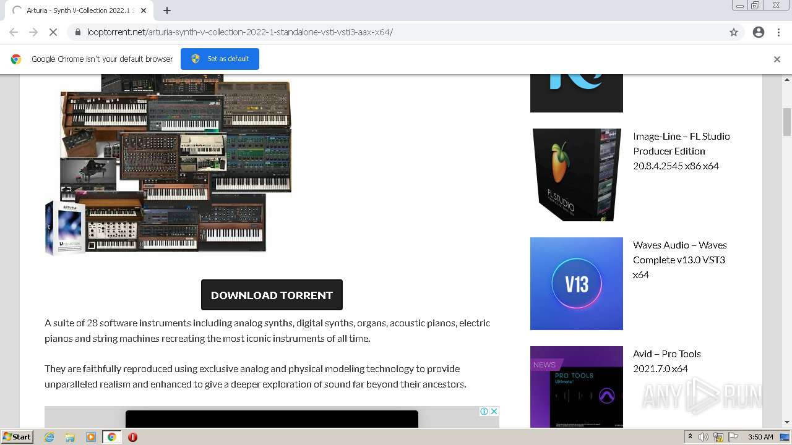Bookmark this page with star icon
792x445 pixels.
[x=734, y=32]
